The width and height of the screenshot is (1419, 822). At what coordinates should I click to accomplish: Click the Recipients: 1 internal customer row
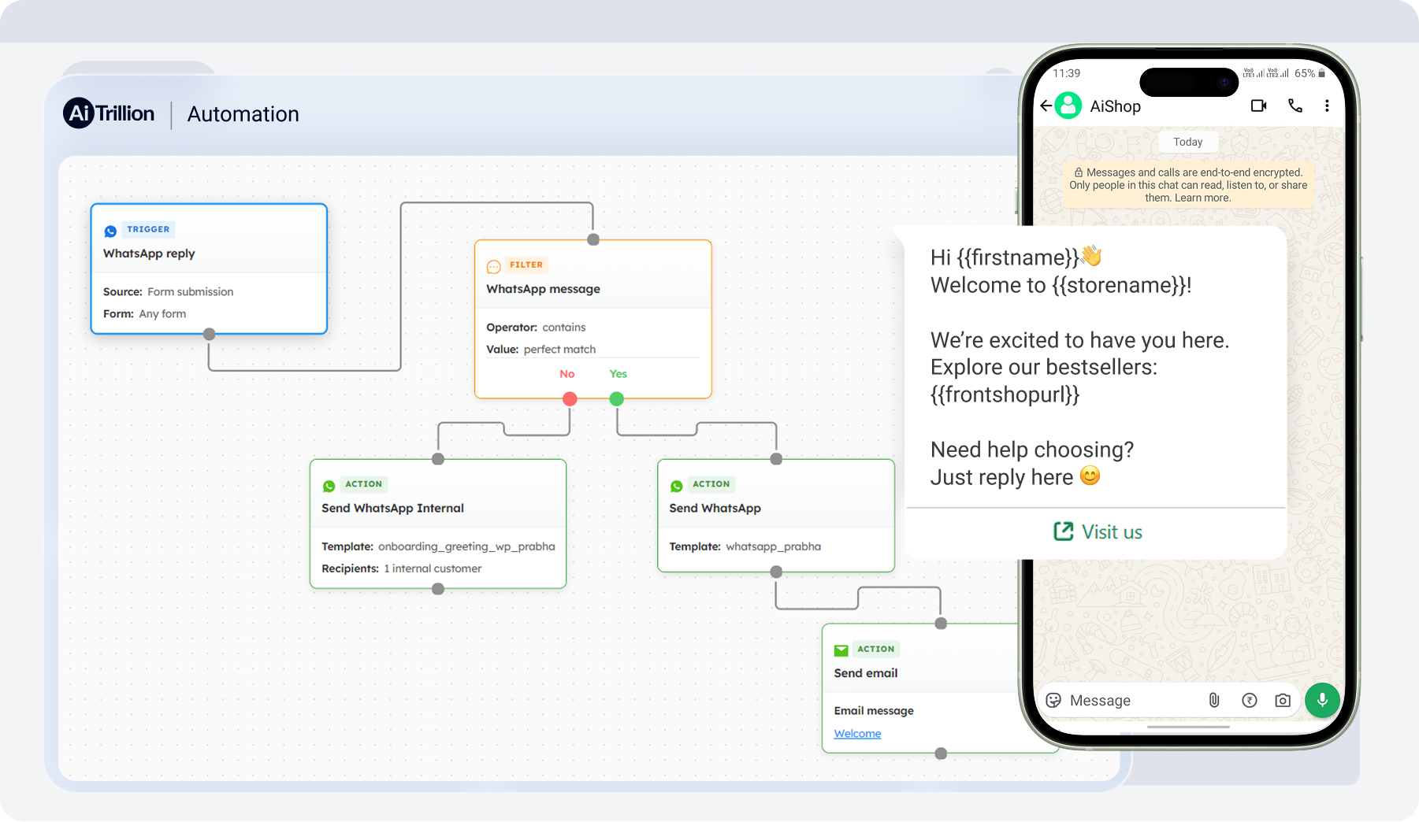(401, 568)
